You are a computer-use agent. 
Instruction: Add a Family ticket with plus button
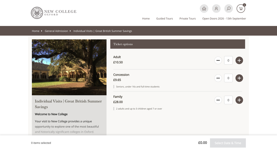click(239, 100)
